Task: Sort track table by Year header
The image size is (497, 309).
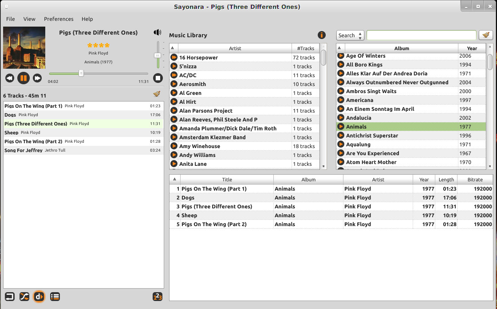Action: coord(424,180)
